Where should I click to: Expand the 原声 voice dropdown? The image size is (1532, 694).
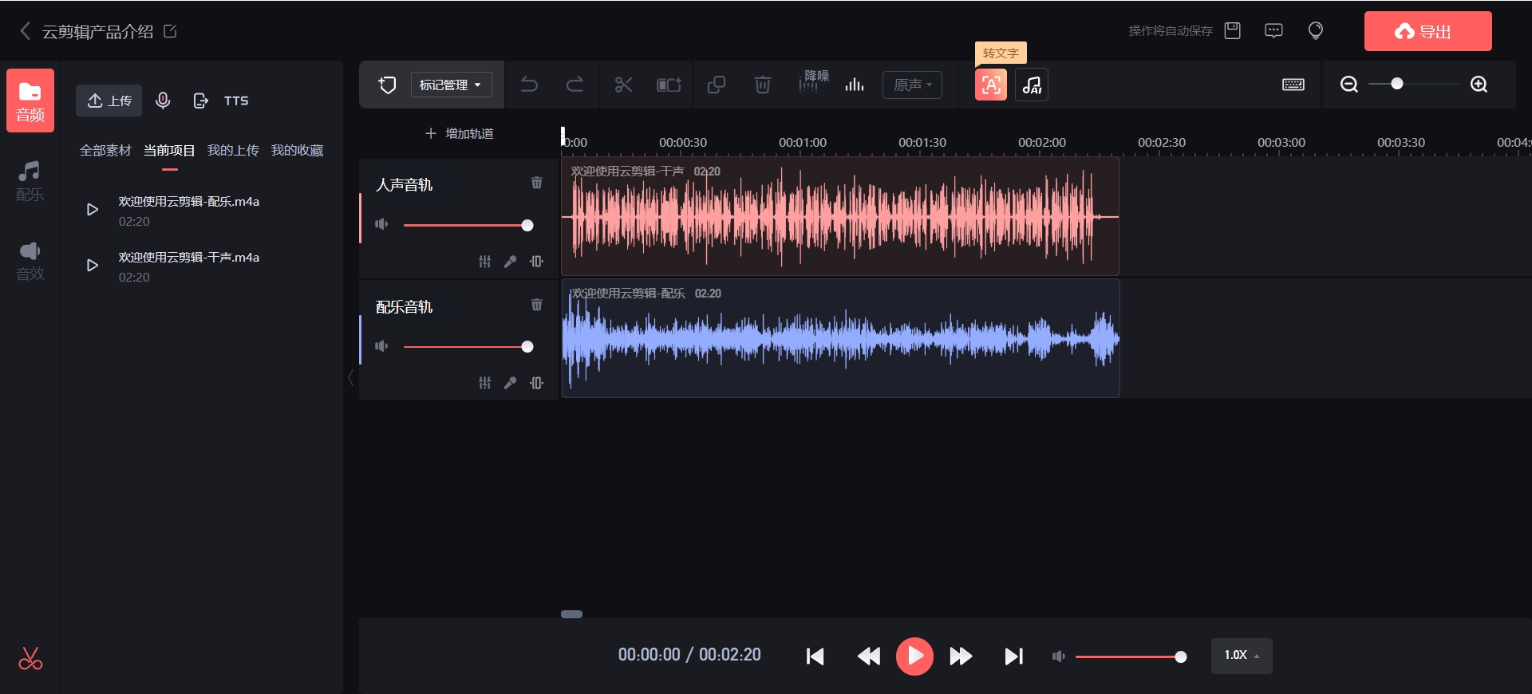pyautogui.click(x=912, y=85)
